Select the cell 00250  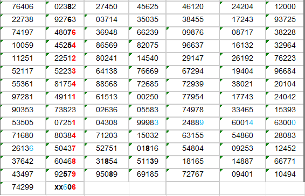click(148, 97)
